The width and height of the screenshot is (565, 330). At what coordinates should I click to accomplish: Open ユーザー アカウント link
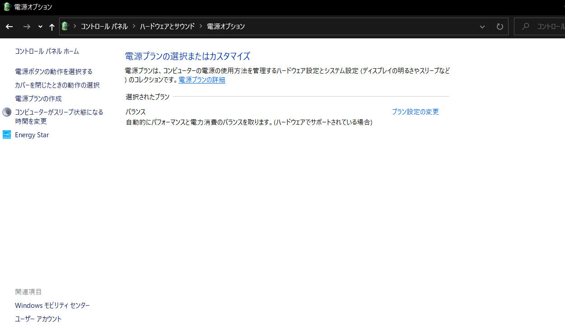tap(38, 319)
